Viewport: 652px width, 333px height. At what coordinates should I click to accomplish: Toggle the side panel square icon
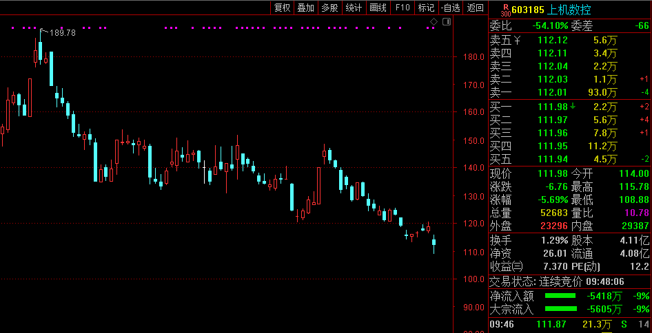click(446, 22)
